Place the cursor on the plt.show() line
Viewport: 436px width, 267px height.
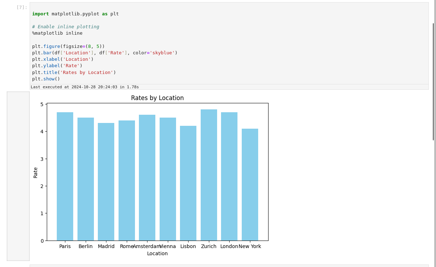(46, 79)
